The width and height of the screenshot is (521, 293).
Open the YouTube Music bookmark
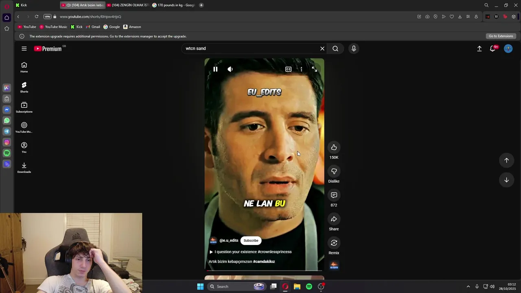(53, 27)
